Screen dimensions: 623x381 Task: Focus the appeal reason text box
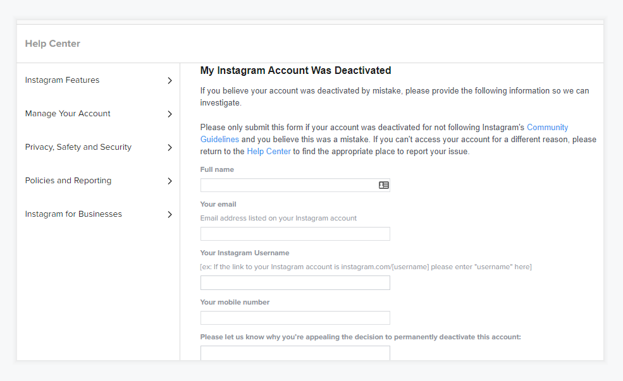295,353
